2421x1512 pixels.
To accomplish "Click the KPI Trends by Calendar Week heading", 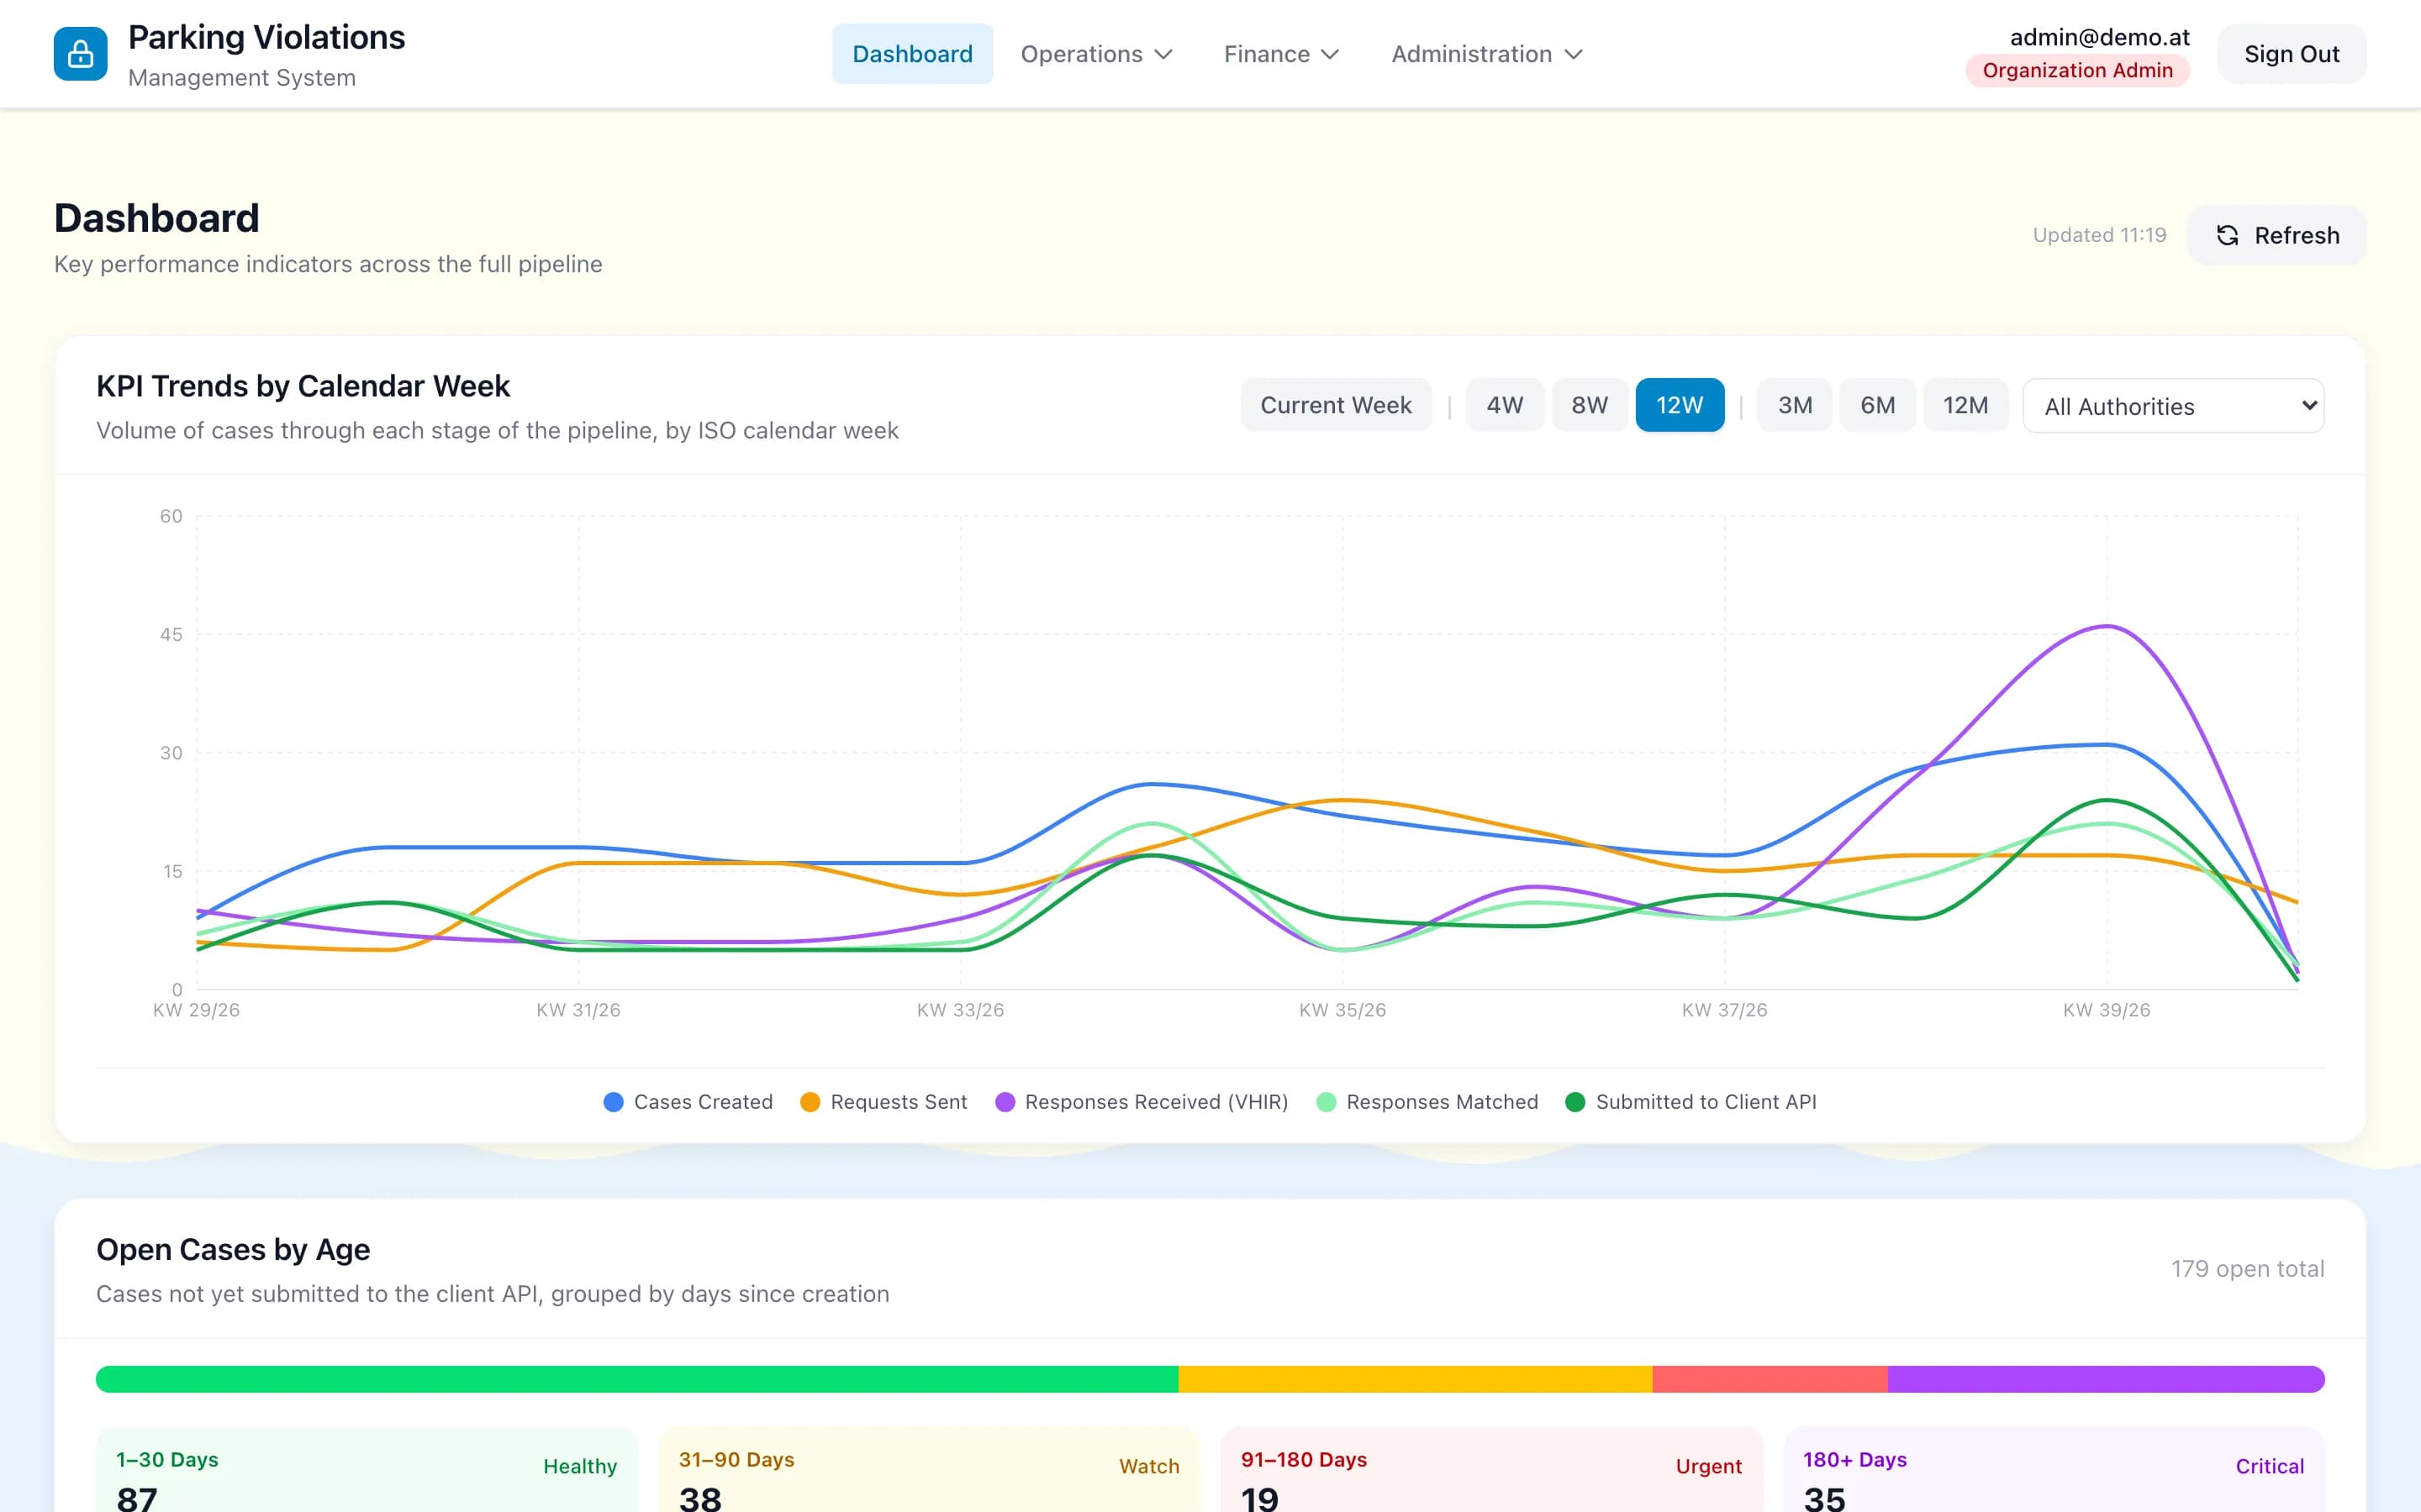I will 303,386.
